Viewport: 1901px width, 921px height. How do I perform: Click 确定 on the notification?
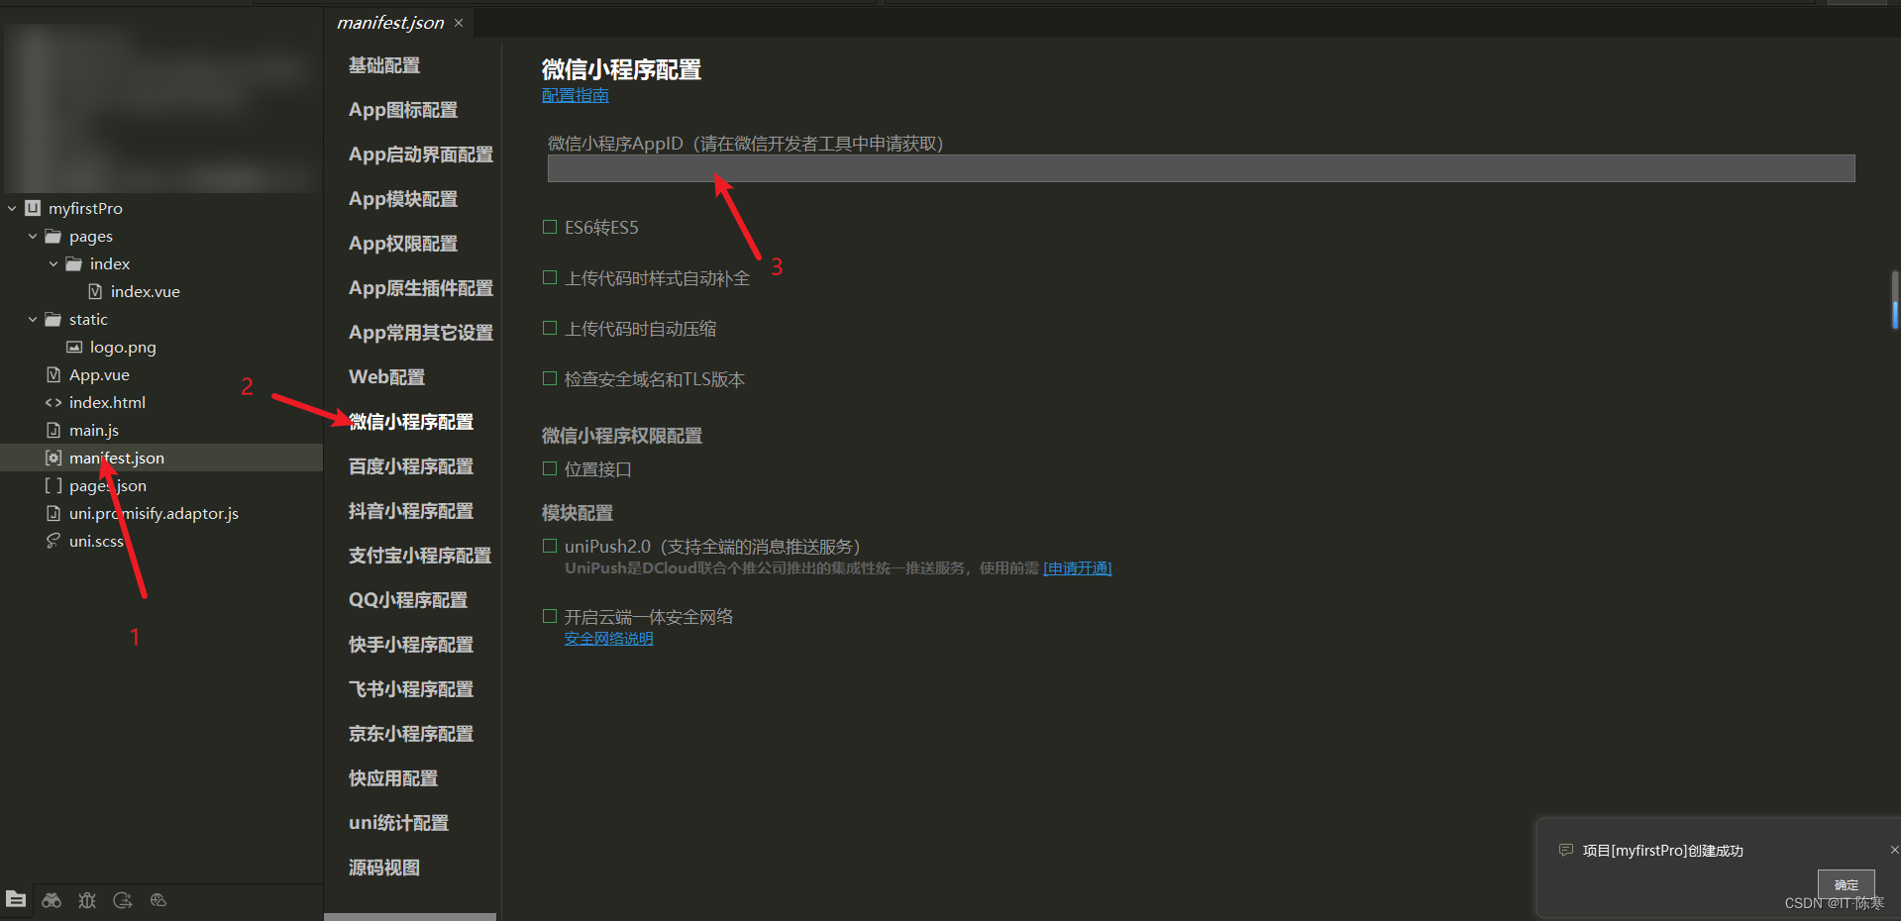point(1846,884)
